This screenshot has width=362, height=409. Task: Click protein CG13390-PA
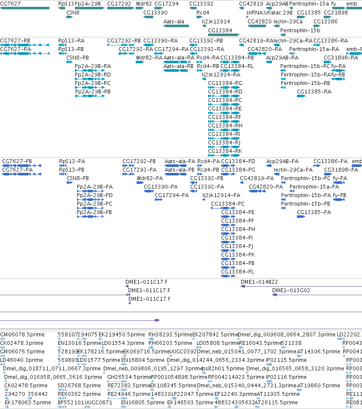point(161,187)
